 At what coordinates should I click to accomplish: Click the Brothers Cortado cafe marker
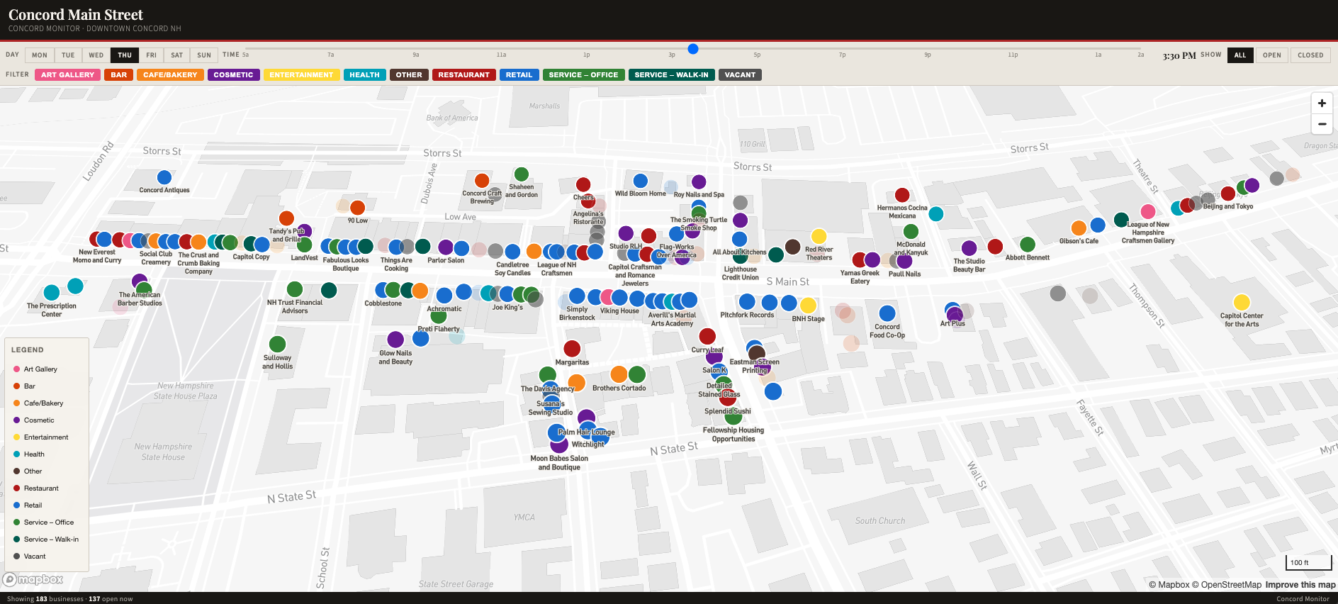point(619,374)
